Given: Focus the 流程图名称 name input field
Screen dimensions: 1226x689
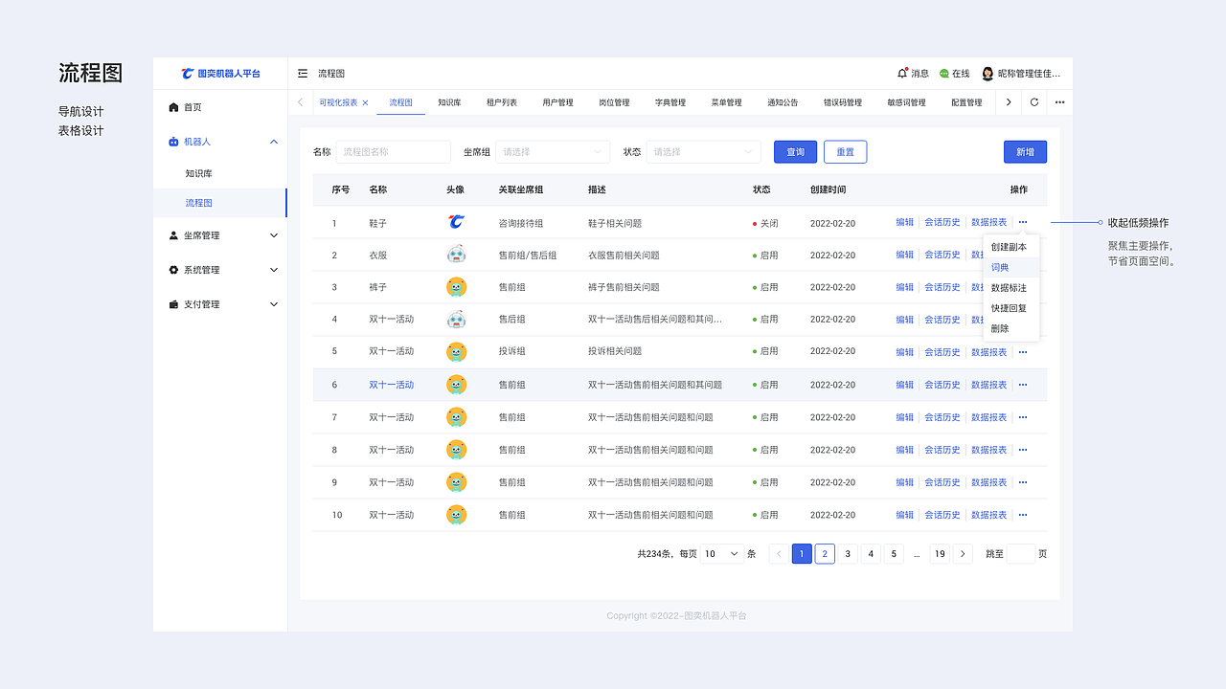Looking at the screenshot, I should (394, 151).
